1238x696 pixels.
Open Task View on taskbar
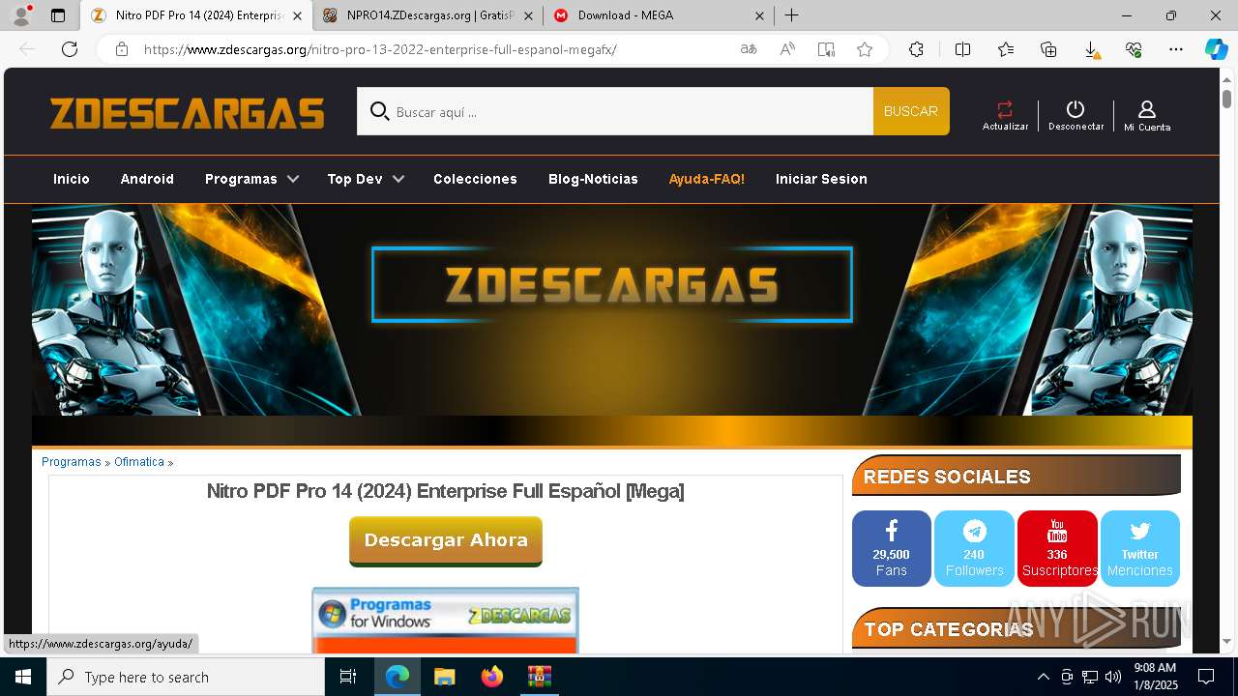(349, 677)
